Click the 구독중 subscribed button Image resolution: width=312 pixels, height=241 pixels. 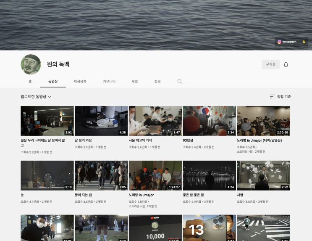tap(270, 64)
